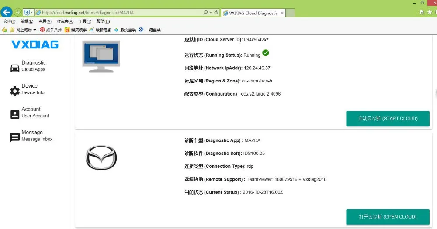Expand the address bar search dropdown arrow

click(211, 13)
